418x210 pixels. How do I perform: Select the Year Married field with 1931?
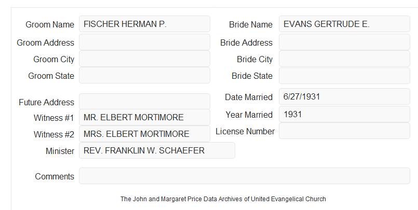[344, 114]
